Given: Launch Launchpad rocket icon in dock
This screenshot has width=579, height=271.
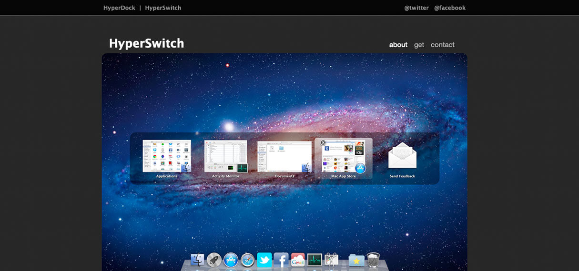Looking at the screenshot, I should click(214, 260).
